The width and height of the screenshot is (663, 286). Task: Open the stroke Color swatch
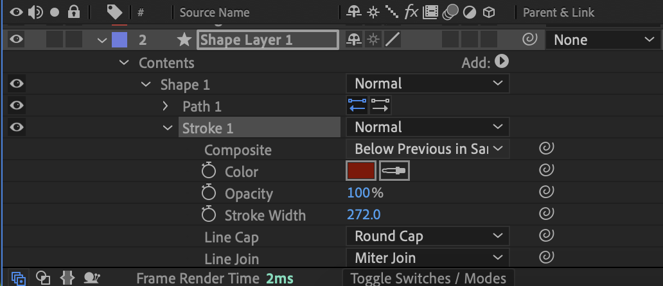[x=361, y=171]
